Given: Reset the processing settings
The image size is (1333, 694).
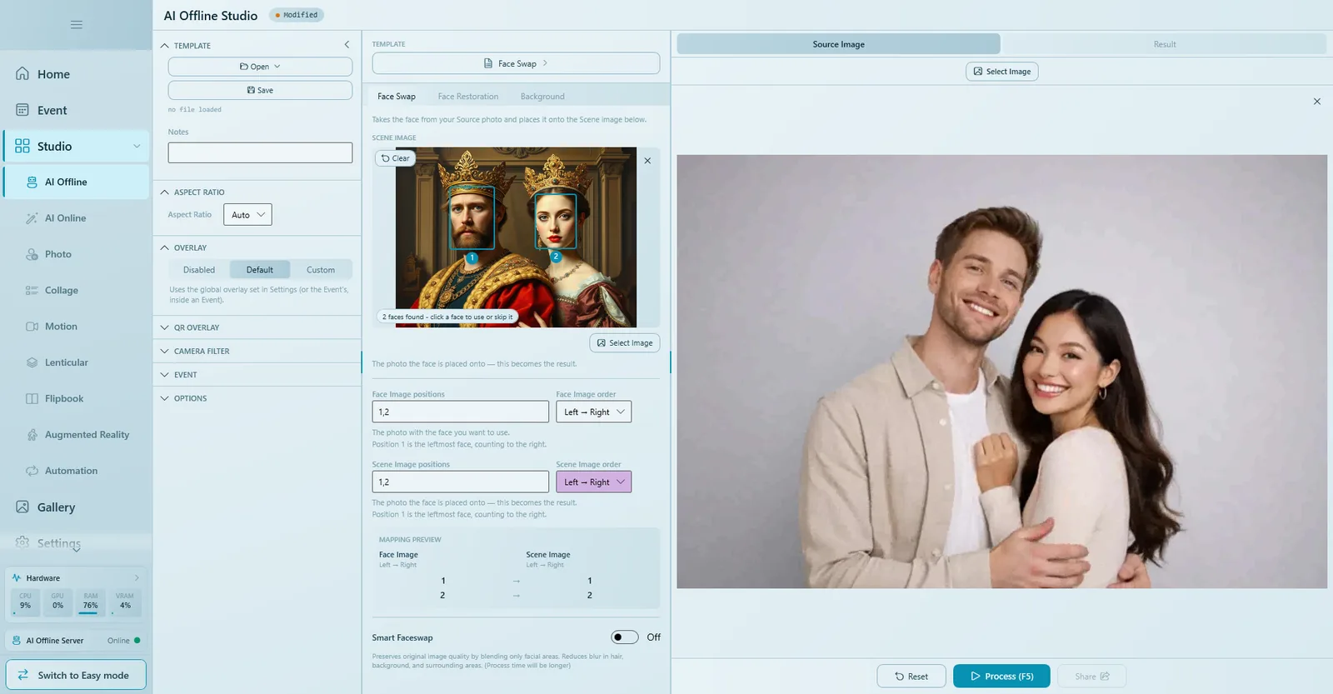Looking at the screenshot, I should coord(911,677).
